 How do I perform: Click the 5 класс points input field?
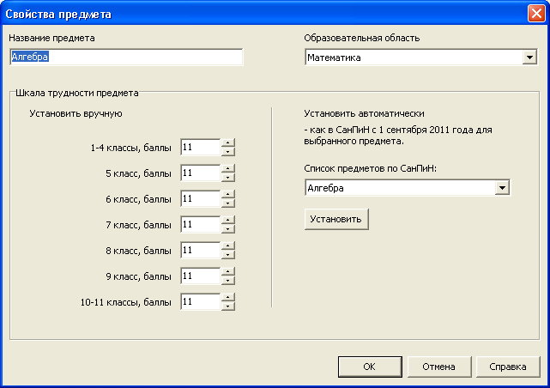[x=200, y=173]
